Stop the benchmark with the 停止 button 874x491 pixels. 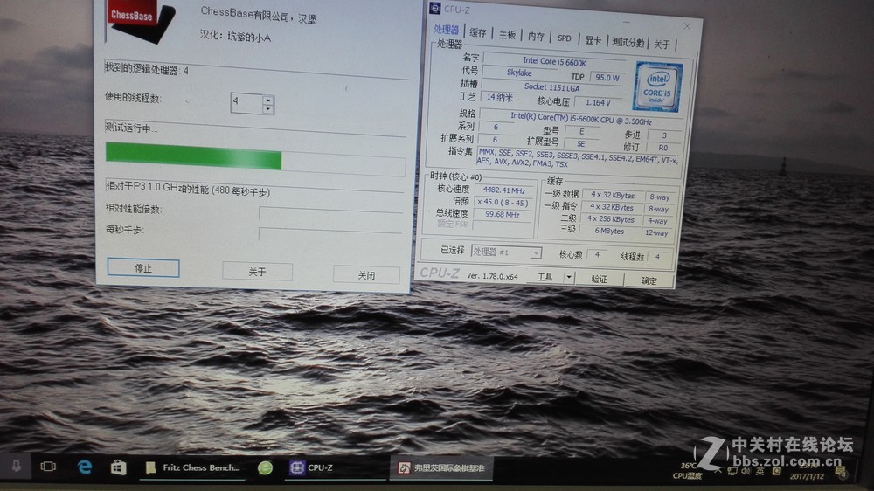(143, 268)
